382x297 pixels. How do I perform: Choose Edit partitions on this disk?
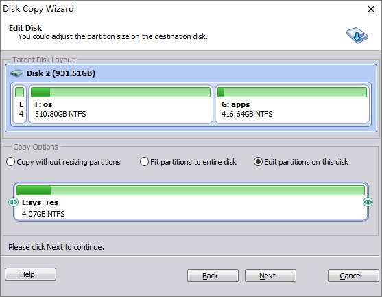[x=301, y=162]
